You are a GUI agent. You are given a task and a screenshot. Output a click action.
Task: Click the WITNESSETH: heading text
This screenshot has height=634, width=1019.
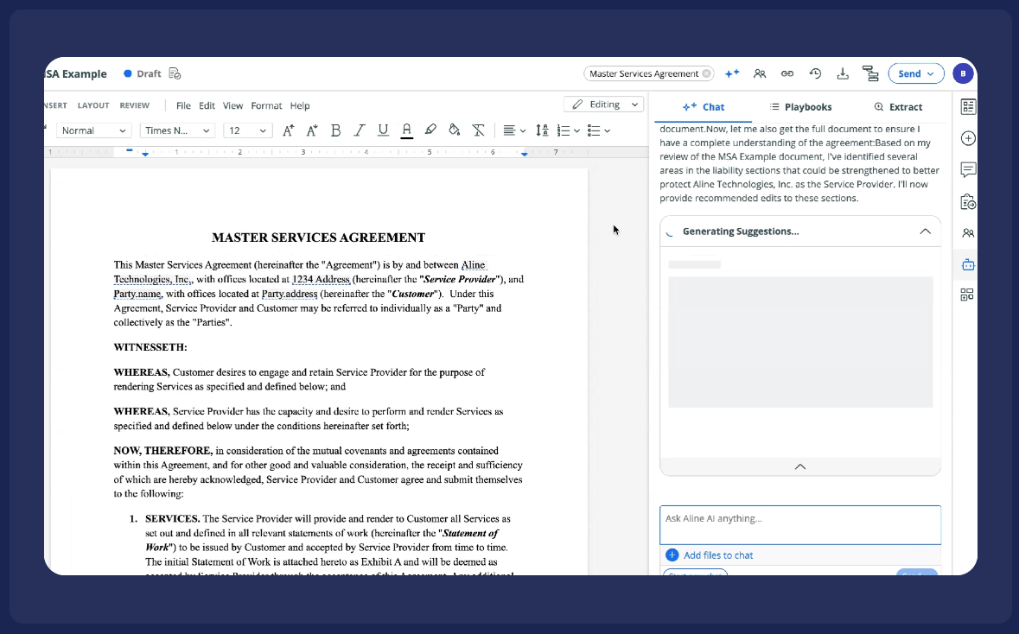[150, 347]
